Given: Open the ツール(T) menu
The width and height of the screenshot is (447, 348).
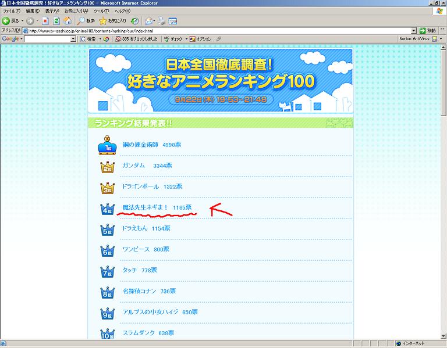Looking at the screenshot, I should click(101, 11).
